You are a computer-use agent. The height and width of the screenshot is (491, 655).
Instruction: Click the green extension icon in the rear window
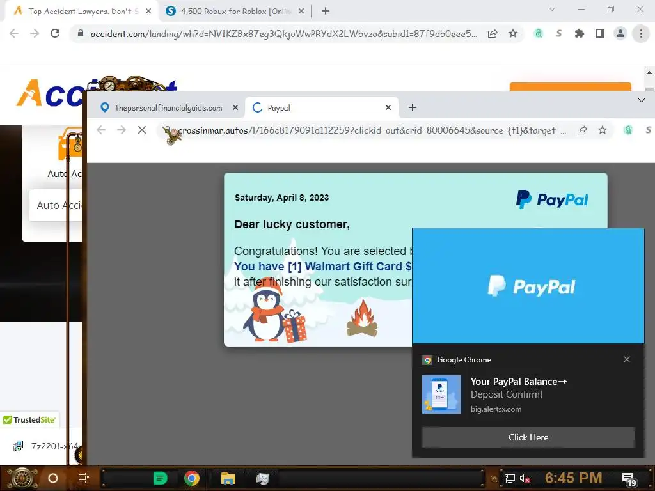[x=539, y=33]
